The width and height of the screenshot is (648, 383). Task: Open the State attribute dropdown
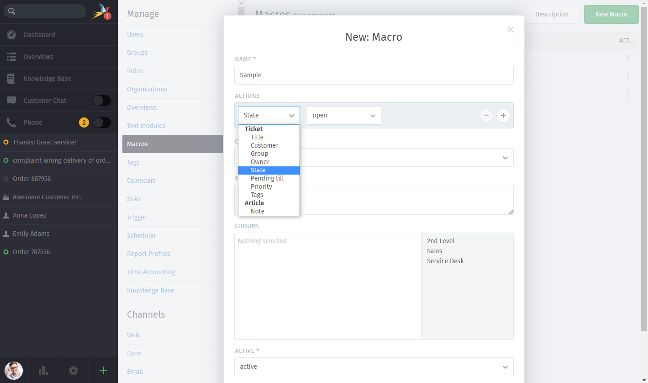[x=269, y=115]
